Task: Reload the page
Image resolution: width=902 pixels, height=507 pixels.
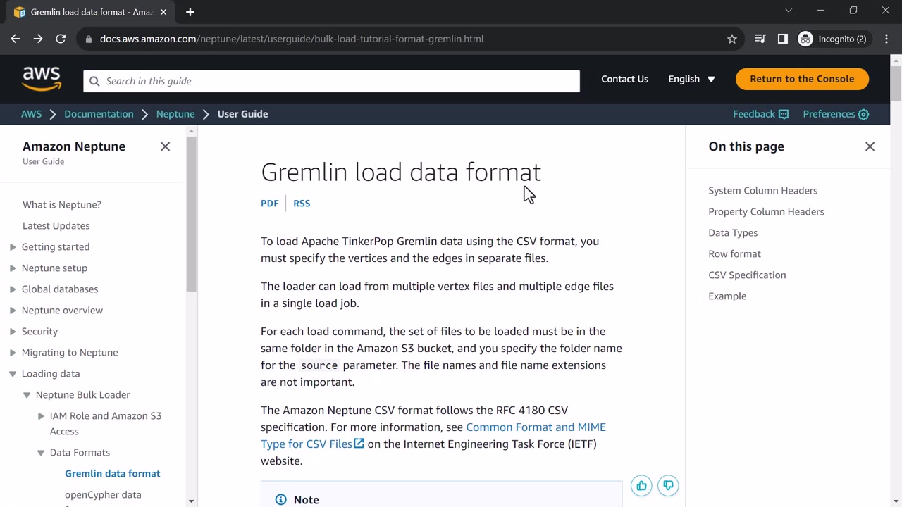Action: (61, 39)
